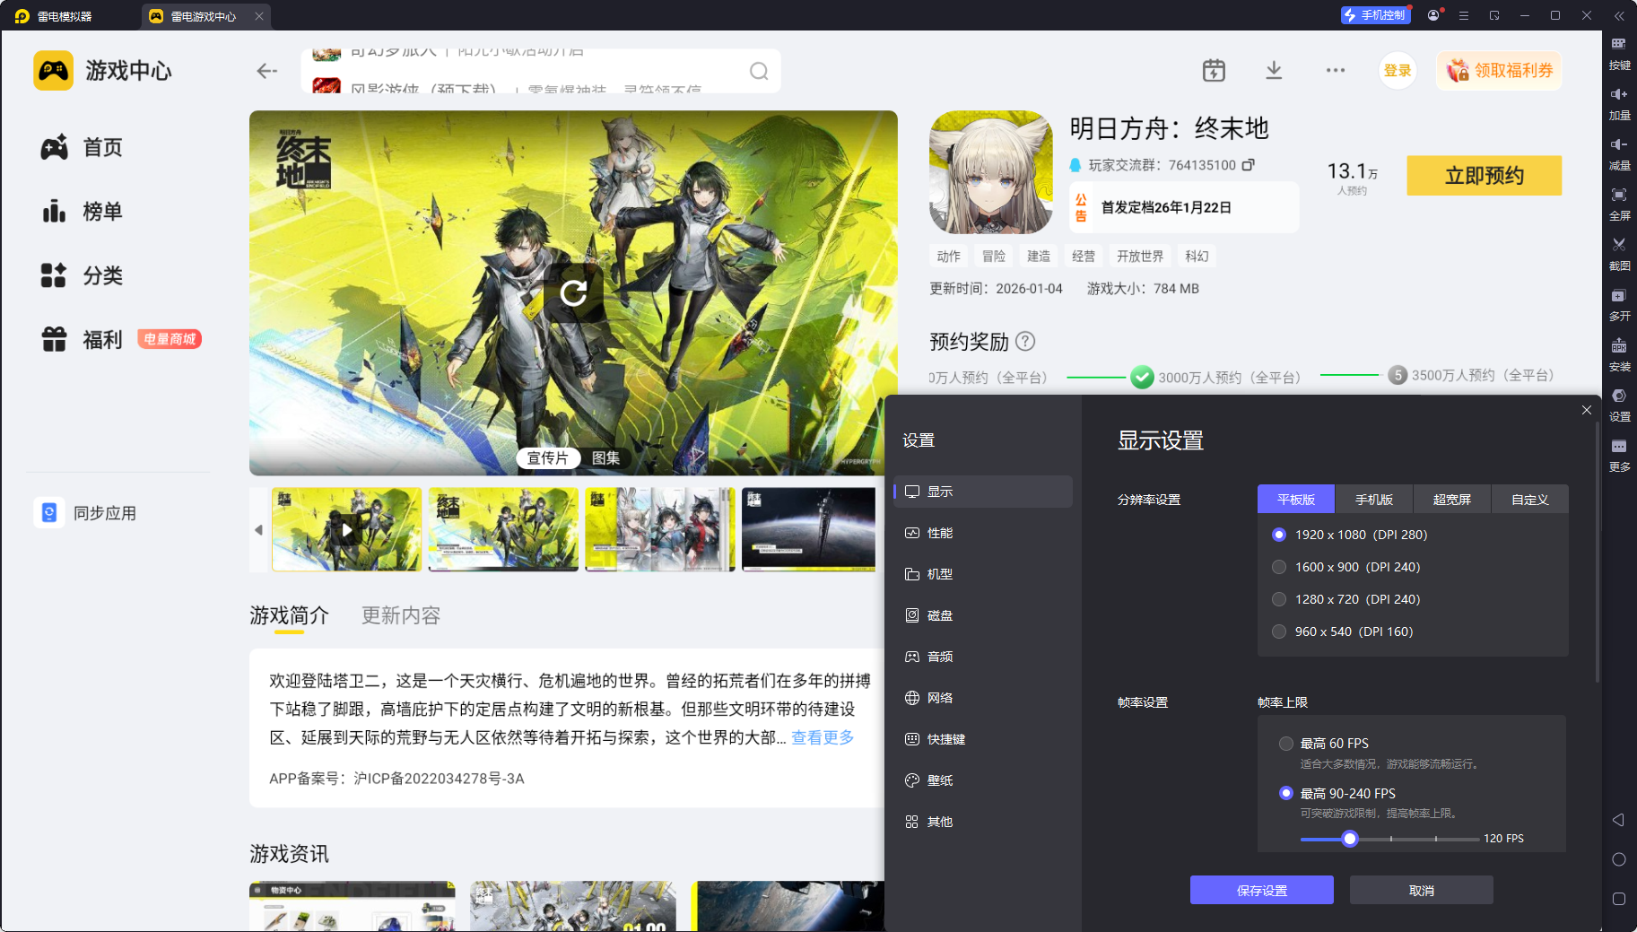Click the screenshot scissors icon in right sidebar
The width and height of the screenshot is (1637, 932).
point(1619,245)
